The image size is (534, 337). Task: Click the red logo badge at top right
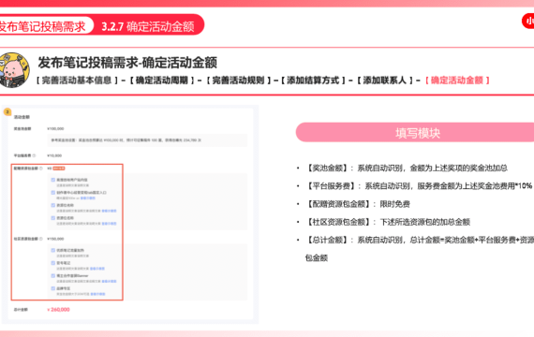528,22
